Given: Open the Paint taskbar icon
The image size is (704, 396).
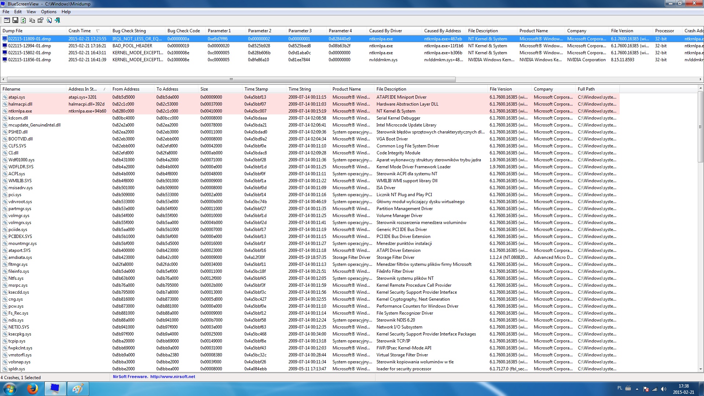Looking at the screenshot, I should [x=78, y=389].
